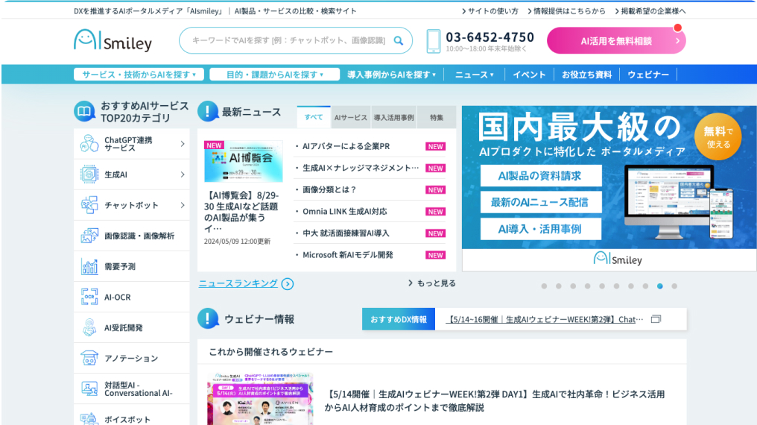Click the keyword search input field
Viewport: 757px width, 425px height.
(x=287, y=40)
